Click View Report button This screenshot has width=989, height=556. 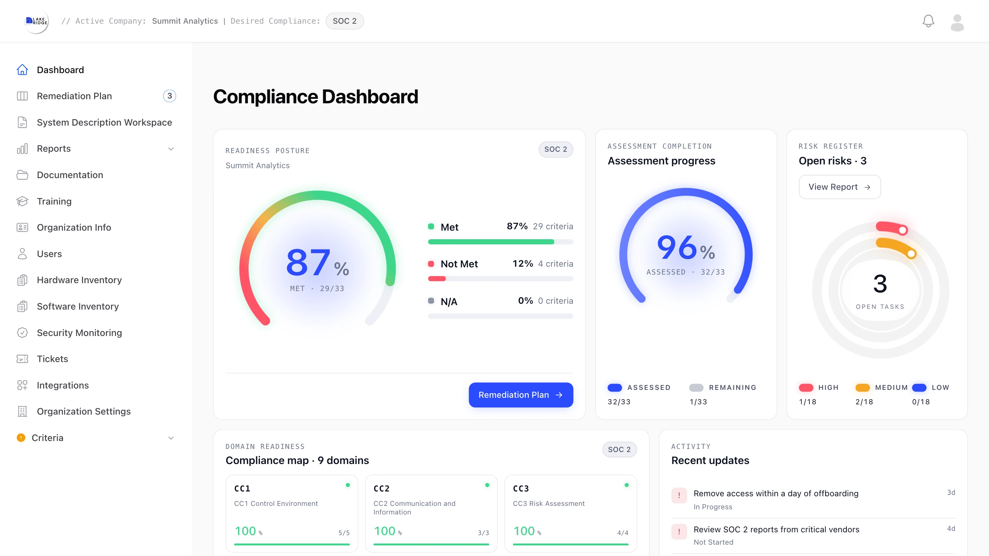[x=840, y=187]
